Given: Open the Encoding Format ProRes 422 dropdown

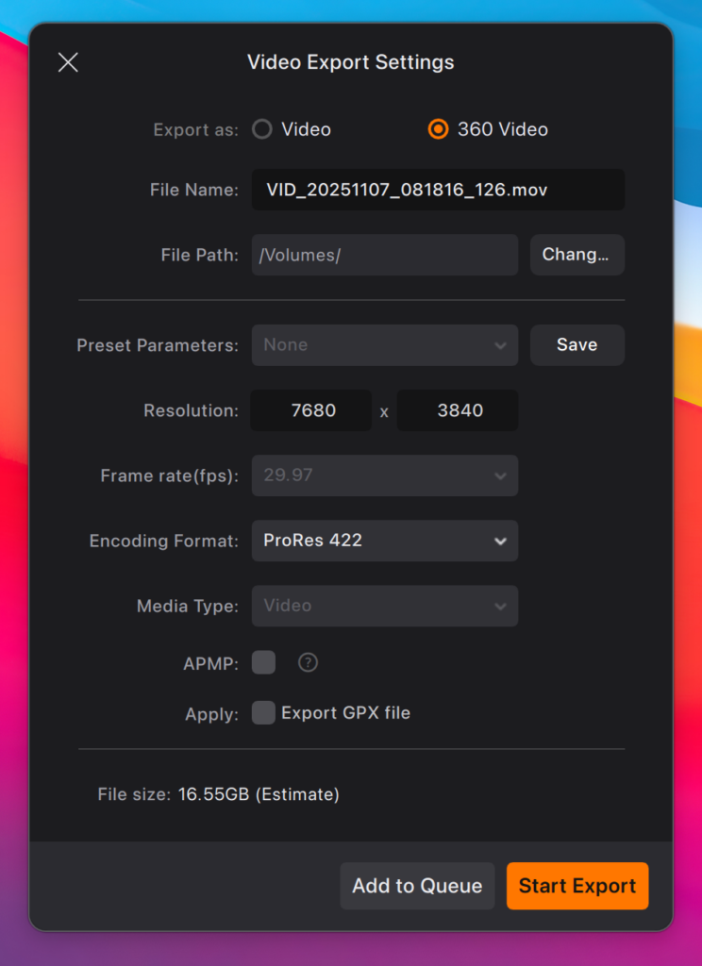Looking at the screenshot, I should pyautogui.click(x=384, y=541).
